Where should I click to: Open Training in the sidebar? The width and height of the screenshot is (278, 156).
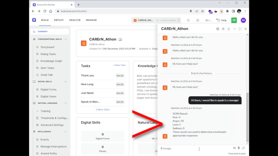point(46,111)
